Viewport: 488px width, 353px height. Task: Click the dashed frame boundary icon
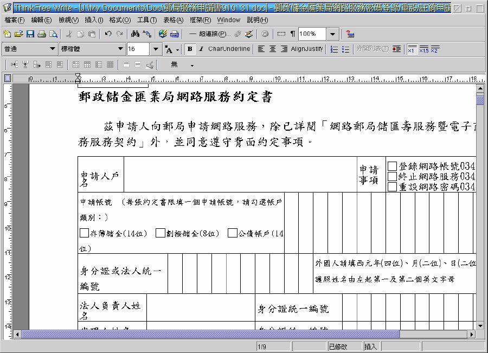281,34
